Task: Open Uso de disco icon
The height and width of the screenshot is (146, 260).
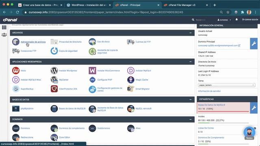Action: click(92, 42)
